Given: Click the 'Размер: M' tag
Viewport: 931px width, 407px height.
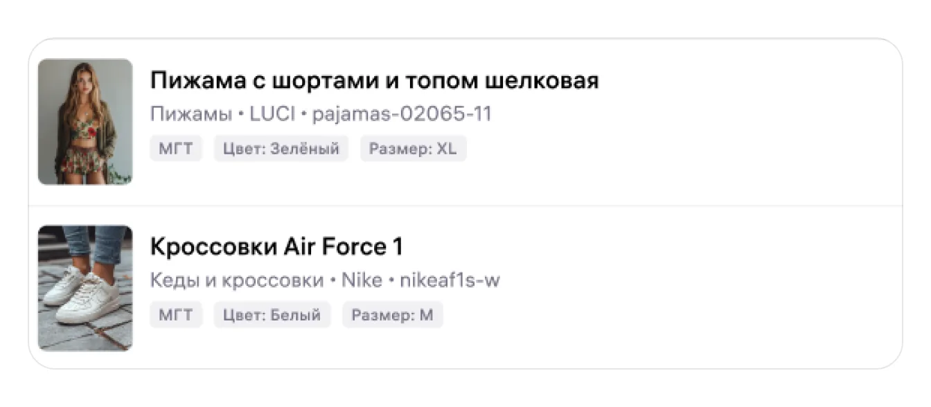Looking at the screenshot, I should click(x=392, y=315).
